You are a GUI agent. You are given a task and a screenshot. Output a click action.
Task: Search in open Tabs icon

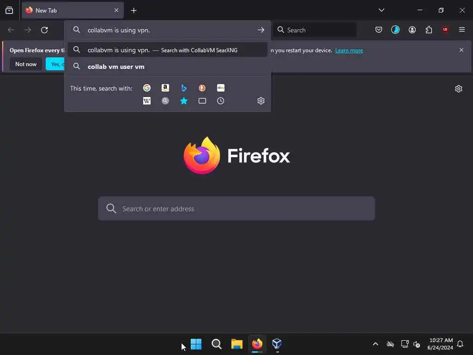pos(202,101)
